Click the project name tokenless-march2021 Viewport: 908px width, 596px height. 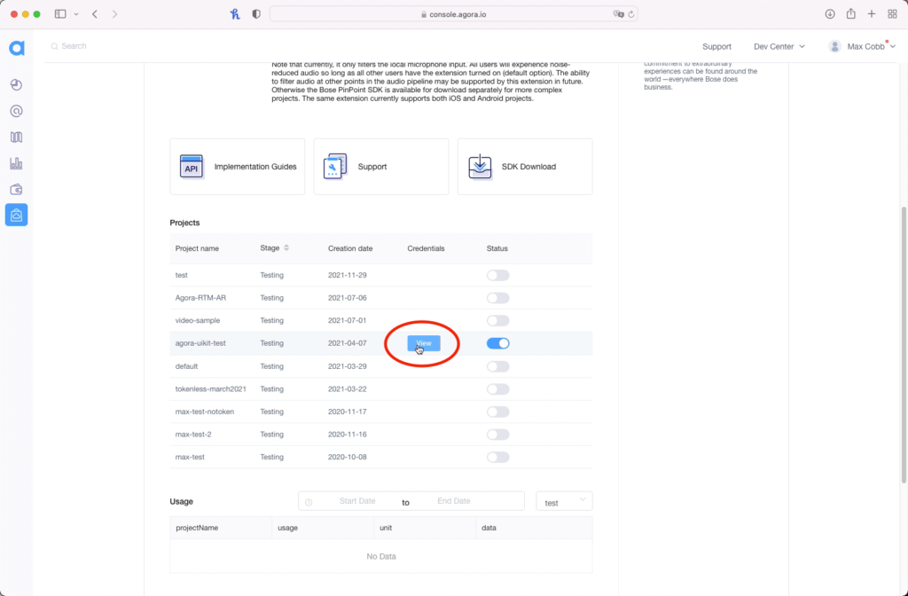coord(211,389)
